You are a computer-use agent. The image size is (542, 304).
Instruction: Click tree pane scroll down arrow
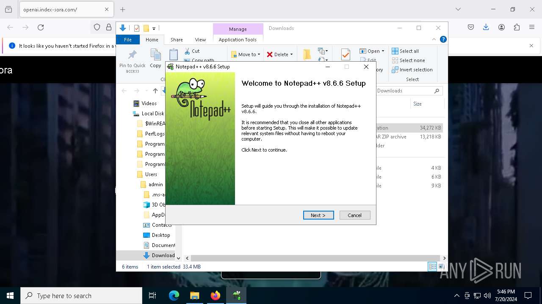click(x=178, y=258)
